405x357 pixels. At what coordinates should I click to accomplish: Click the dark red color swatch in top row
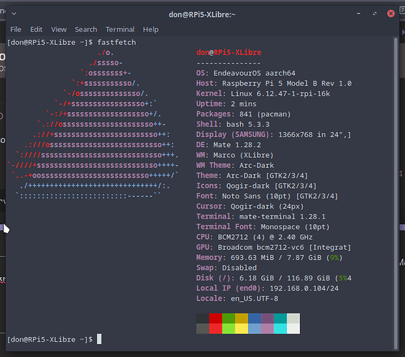click(x=216, y=318)
